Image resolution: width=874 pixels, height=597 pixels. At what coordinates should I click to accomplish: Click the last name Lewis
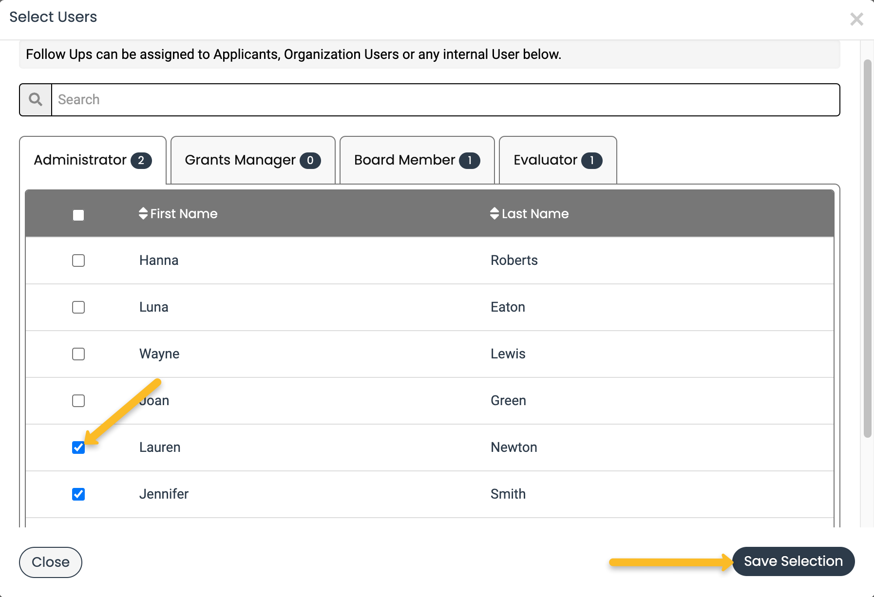pyautogui.click(x=508, y=354)
